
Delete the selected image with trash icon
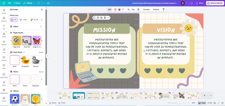pyautogui.click(x=105, y=18)
